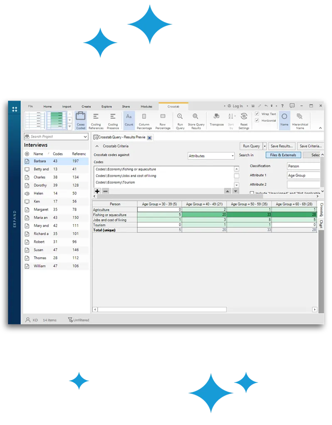Collapse the Crosstab Criteria section
Image resolution: width=332 pixels, height=425 pixels.
point(97,146)
